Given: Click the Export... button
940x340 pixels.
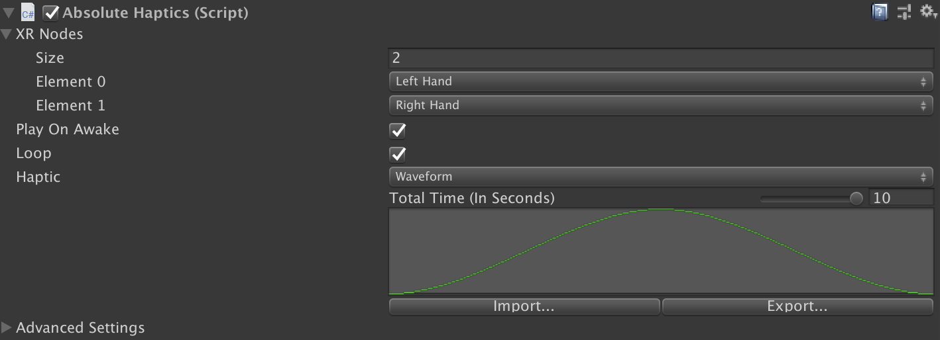Looking at the screenshot, I should coord(797,306).
